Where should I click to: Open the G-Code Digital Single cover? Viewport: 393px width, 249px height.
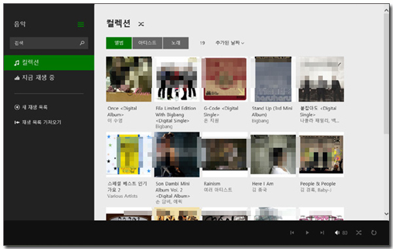tap(225, 79)
